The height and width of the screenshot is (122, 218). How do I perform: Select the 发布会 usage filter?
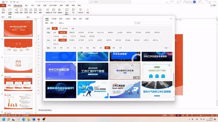click(x=65, y=36)
